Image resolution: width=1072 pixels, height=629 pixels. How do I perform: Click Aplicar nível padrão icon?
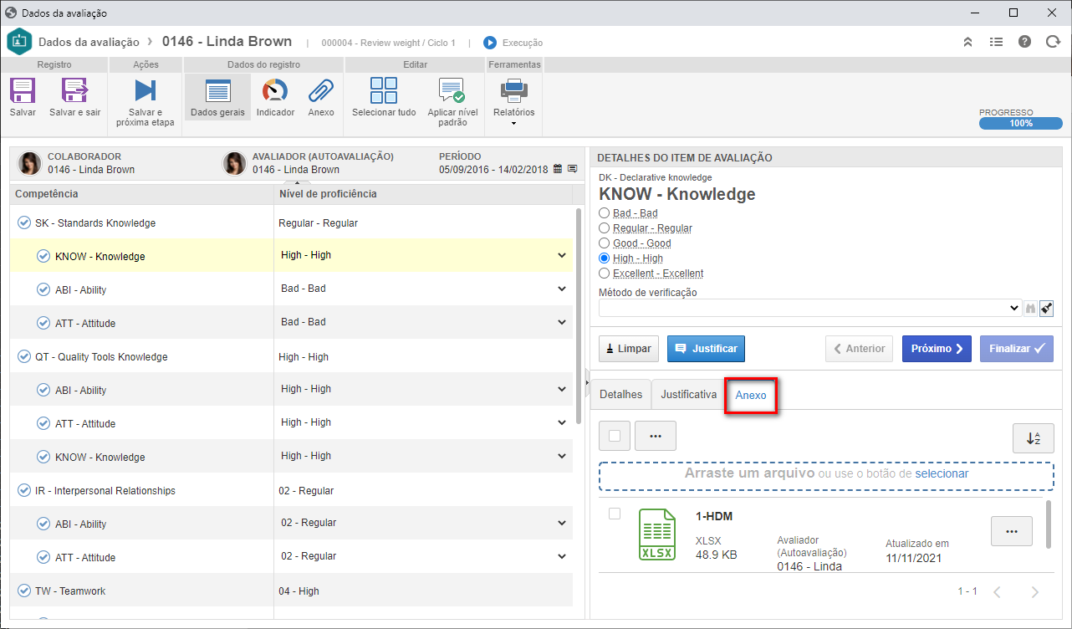[x=452, y=90]
